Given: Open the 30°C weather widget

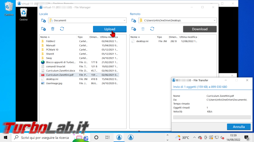Looking at the screenshot, I should 182,138.
